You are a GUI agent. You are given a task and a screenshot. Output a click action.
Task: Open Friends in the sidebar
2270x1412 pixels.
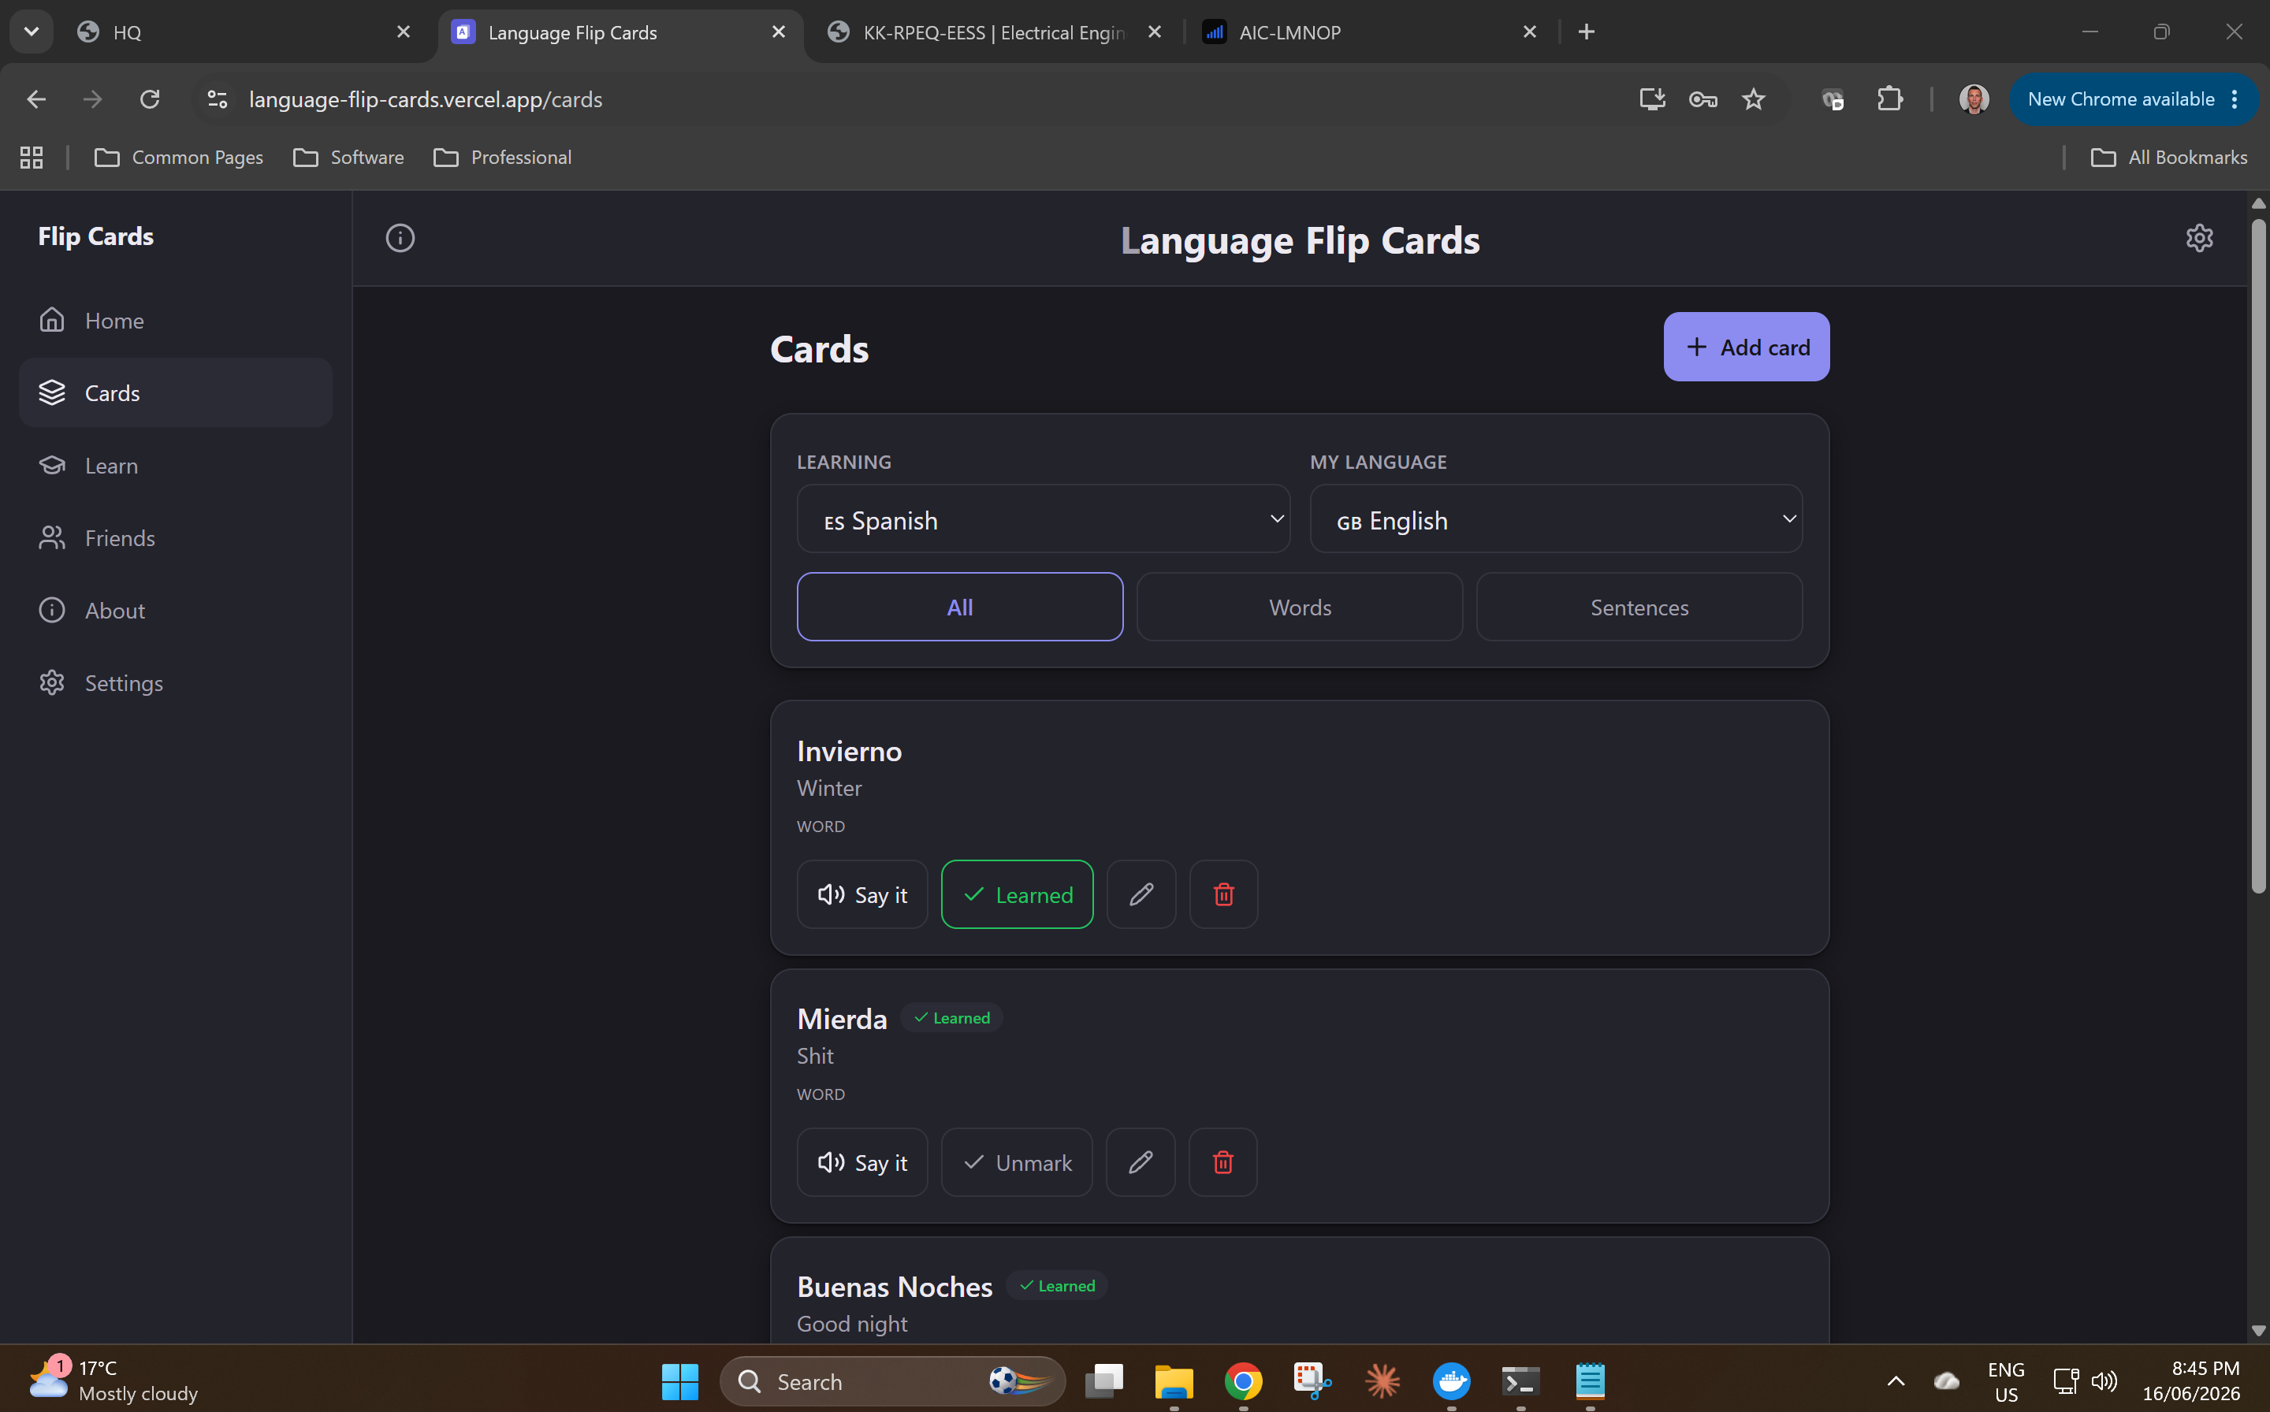coord(176,538)
